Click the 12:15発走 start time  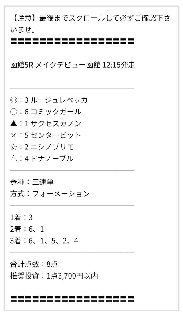coord(119,65)
